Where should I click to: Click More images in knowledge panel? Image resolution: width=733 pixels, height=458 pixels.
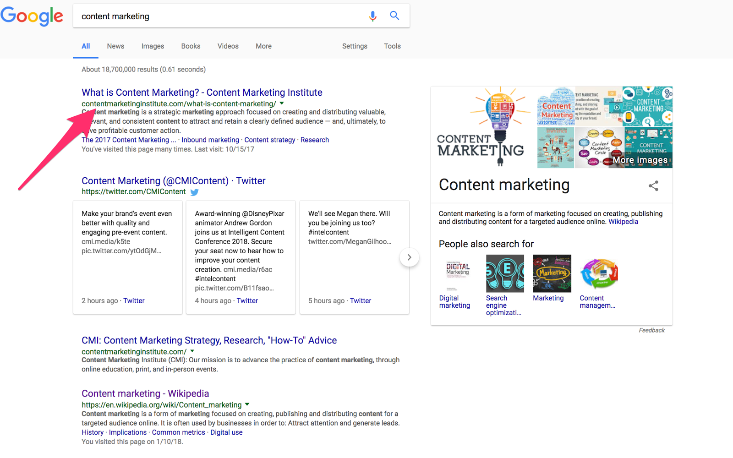pos(640,160)
